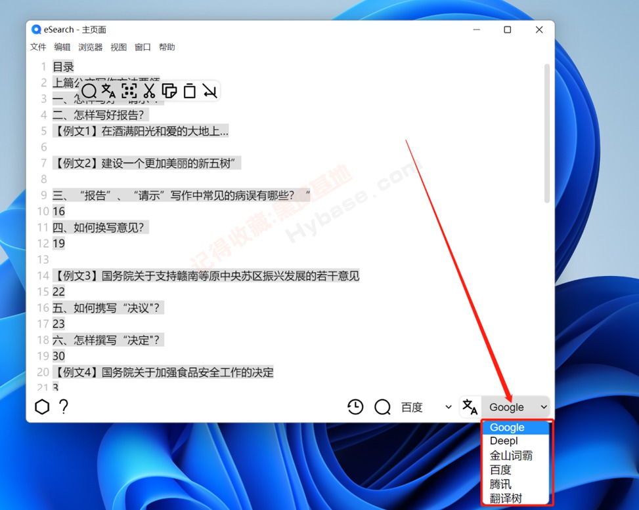Click the search icon in floating toolbar
Viewport: 639px width, 510px height.
click(89, 91)
